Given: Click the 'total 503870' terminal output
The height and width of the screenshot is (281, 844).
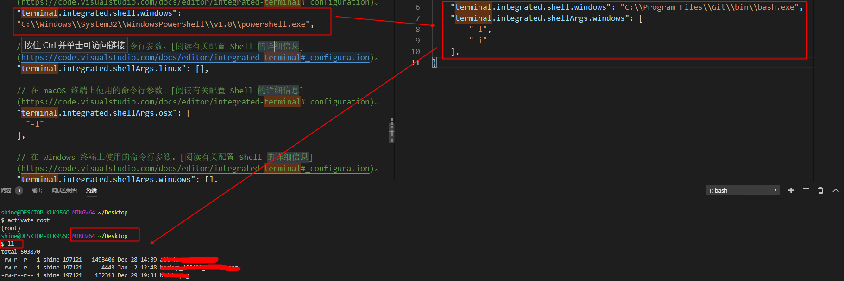Looking at the screenshot, I should point(20,252).
